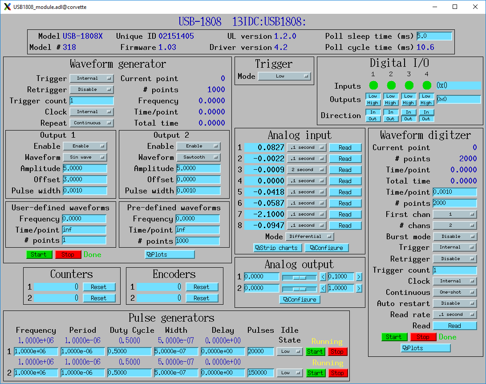Set digital output 2 to Low

tap(391, 96)
